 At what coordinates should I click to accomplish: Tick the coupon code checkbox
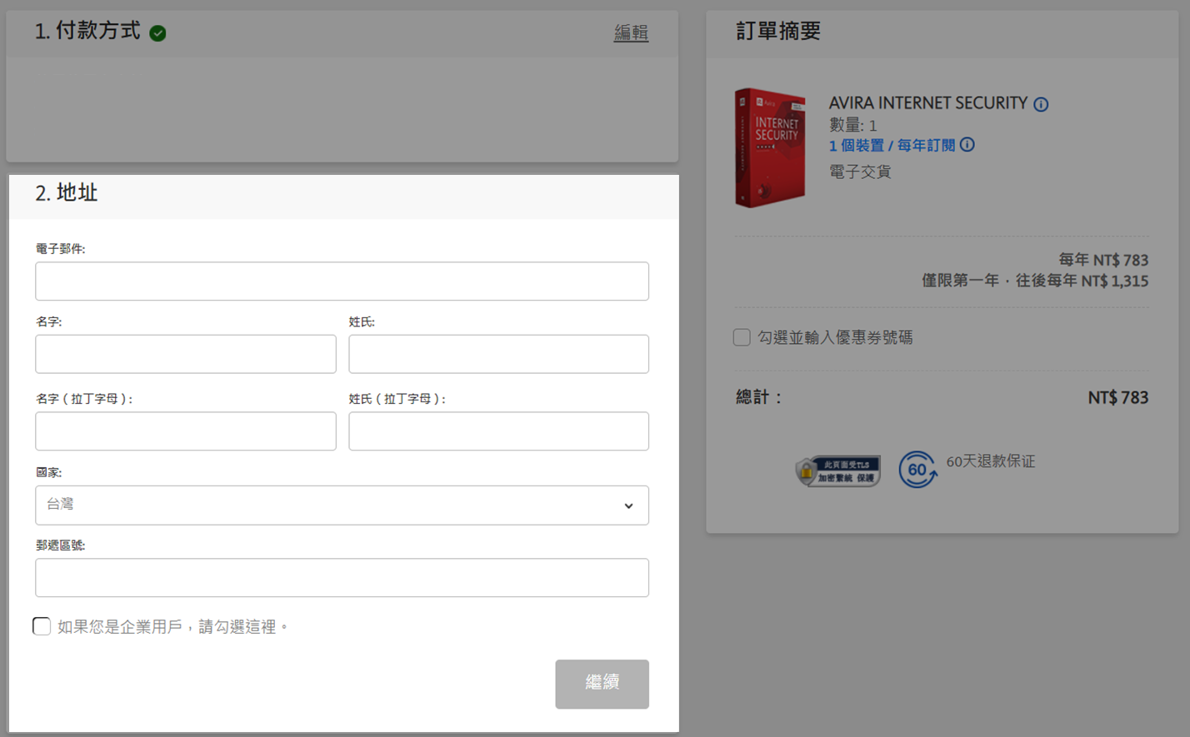tap(742, 337)
